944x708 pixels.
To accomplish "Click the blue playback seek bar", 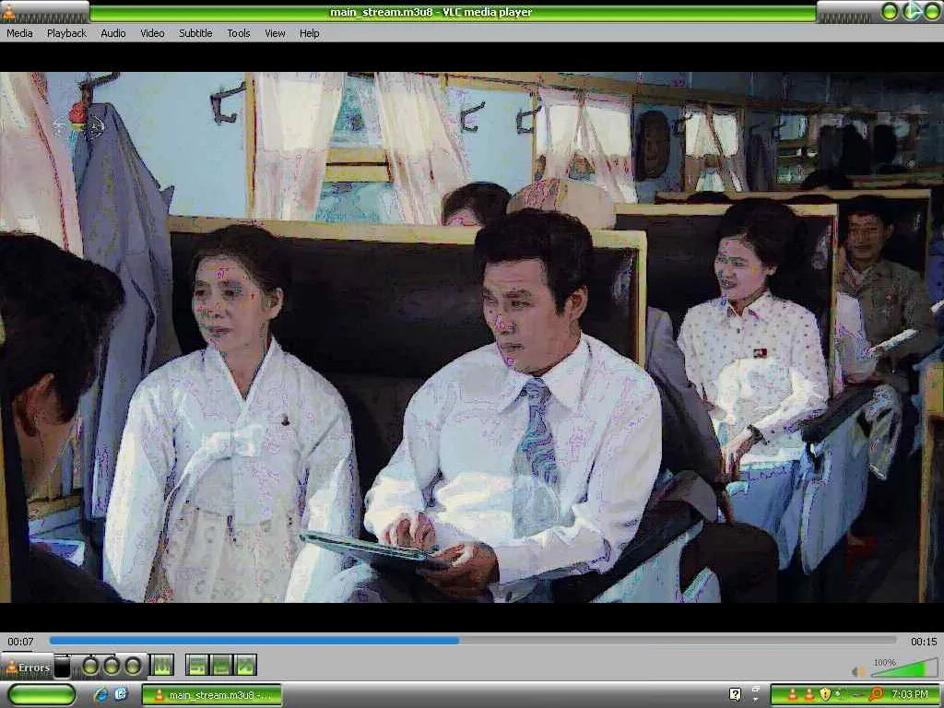I will [x=473, y=642].
